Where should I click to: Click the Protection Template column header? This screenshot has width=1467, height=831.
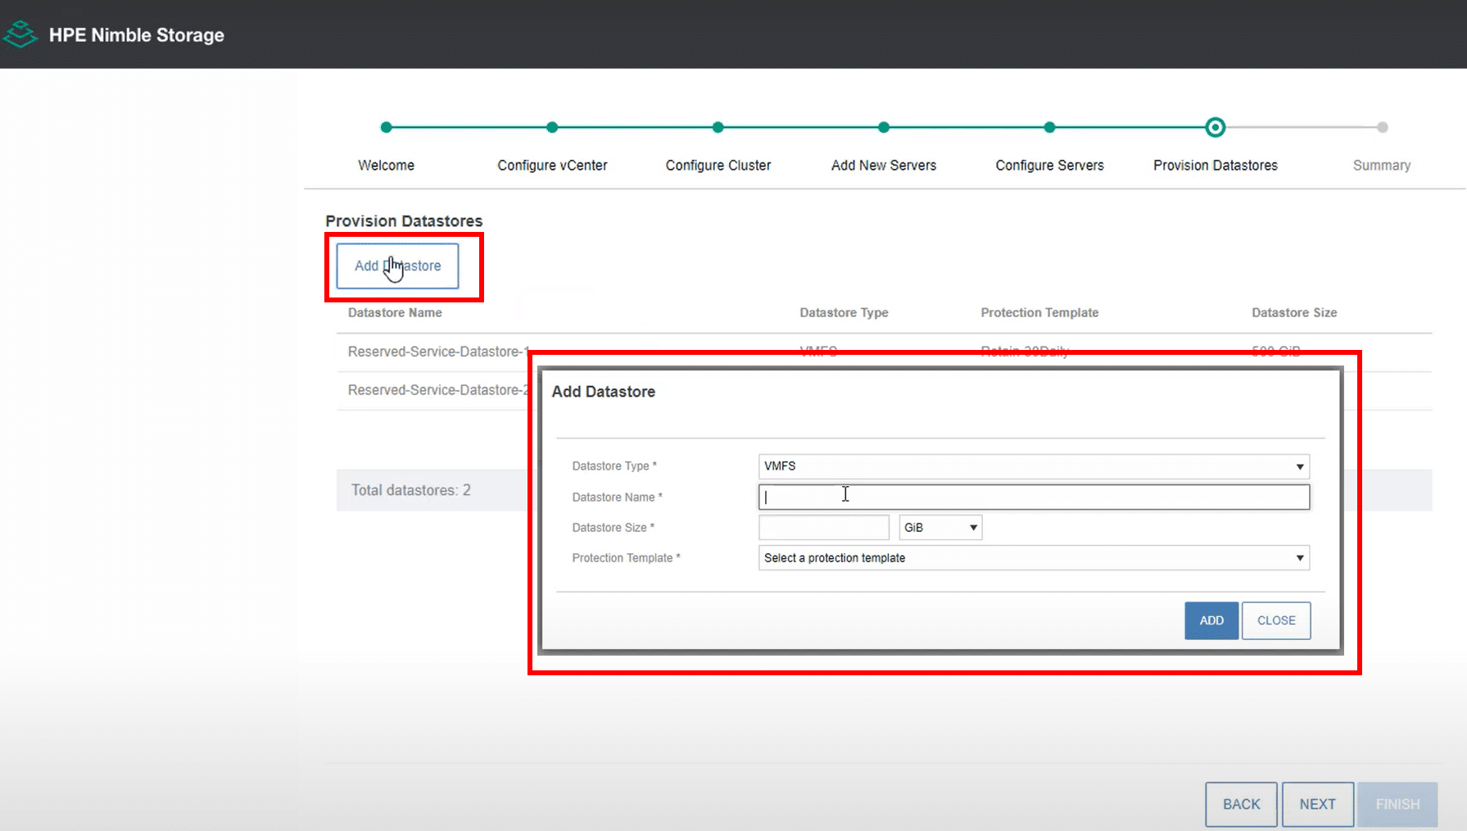click(x=1039, y=312)
